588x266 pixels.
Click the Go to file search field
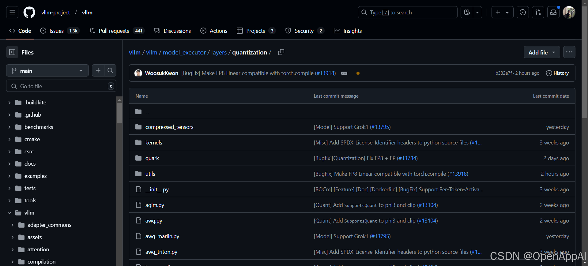click(61, 86)
